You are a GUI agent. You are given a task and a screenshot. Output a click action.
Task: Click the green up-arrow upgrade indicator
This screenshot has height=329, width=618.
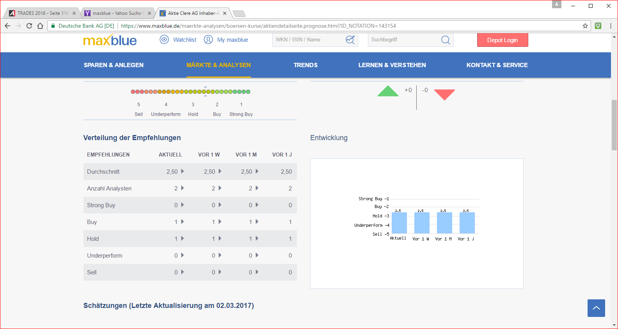[388, 91]
